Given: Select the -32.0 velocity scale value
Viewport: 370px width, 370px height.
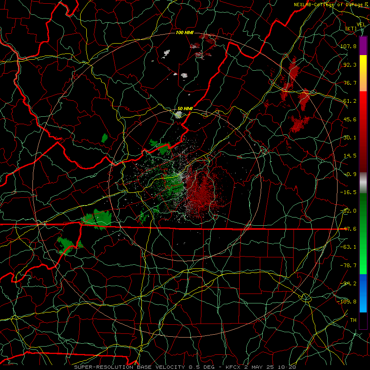Looking at the screenshot, I should tap(348, 211).
